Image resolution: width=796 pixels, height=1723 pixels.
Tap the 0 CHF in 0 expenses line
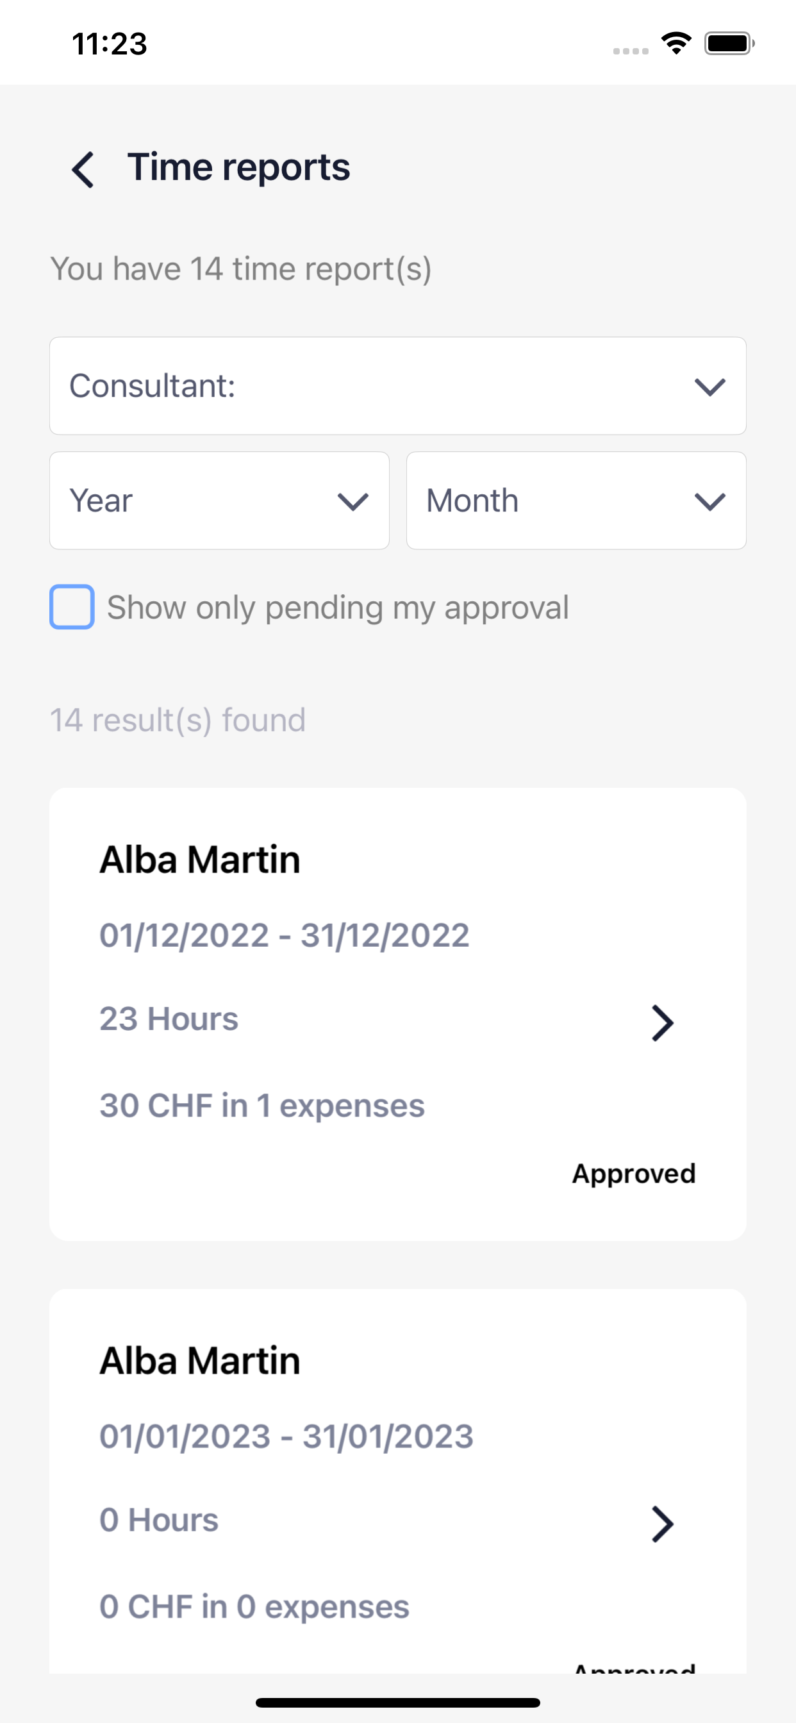point(254,1606)
